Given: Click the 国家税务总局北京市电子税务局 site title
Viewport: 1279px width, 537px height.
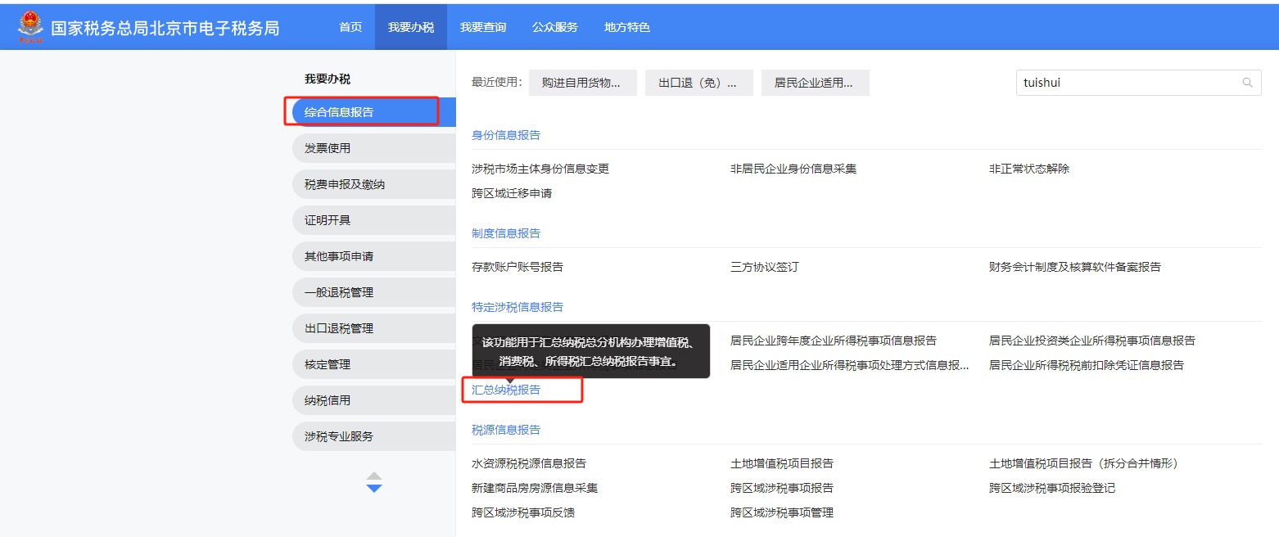Looking at the screenshot, I should click(x=165, y=28).
